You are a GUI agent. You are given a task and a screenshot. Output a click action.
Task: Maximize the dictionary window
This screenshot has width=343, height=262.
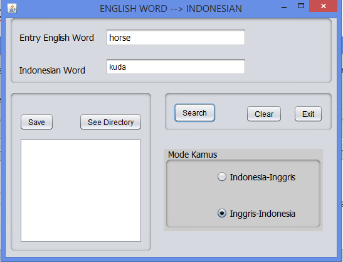301,6
